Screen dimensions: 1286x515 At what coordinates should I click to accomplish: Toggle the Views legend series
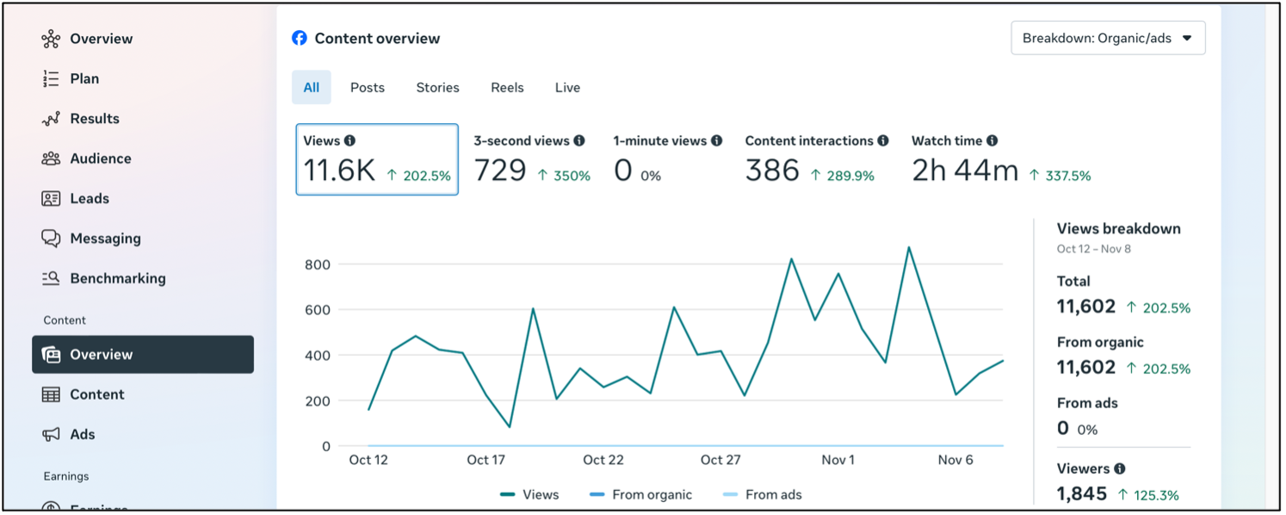[x=529, y=494]
